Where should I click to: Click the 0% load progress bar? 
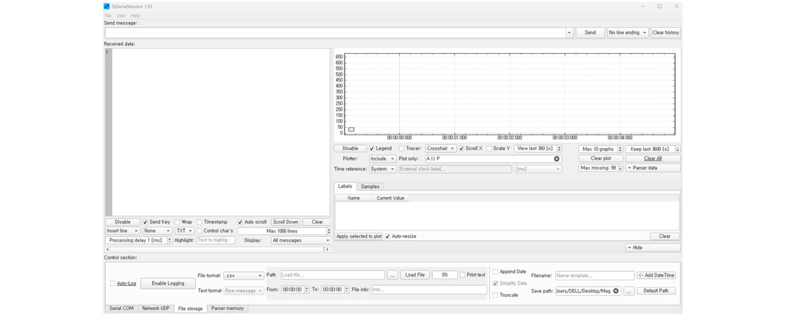click(444, 275)
